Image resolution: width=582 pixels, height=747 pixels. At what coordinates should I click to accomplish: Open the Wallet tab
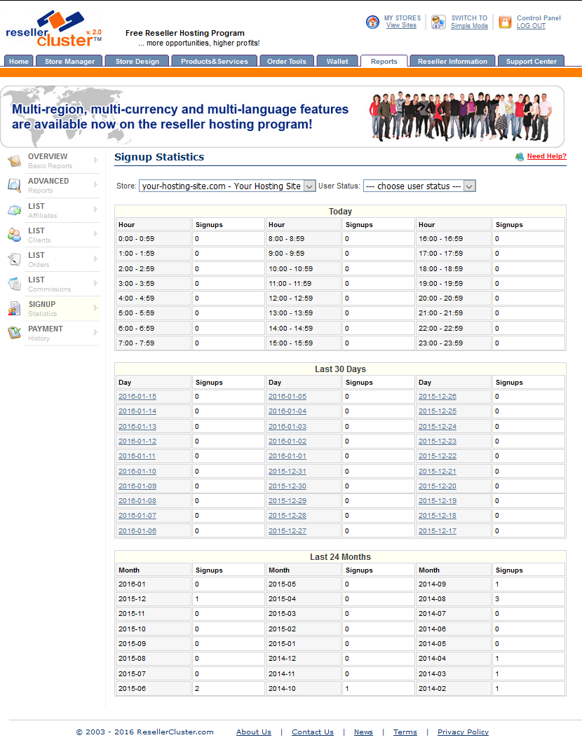coord(337,61)
